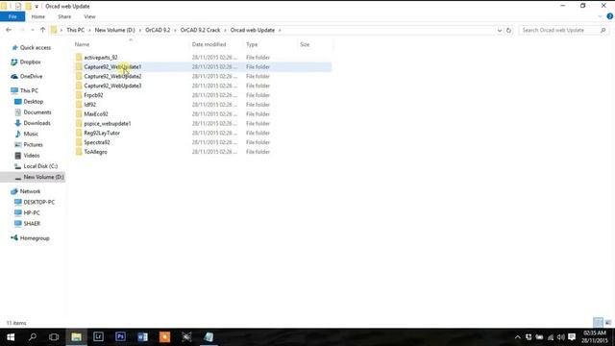Open Local Disk (C:) in navigation pane
The width and height of the screenshot is (615, 346).
coord(40,166)
